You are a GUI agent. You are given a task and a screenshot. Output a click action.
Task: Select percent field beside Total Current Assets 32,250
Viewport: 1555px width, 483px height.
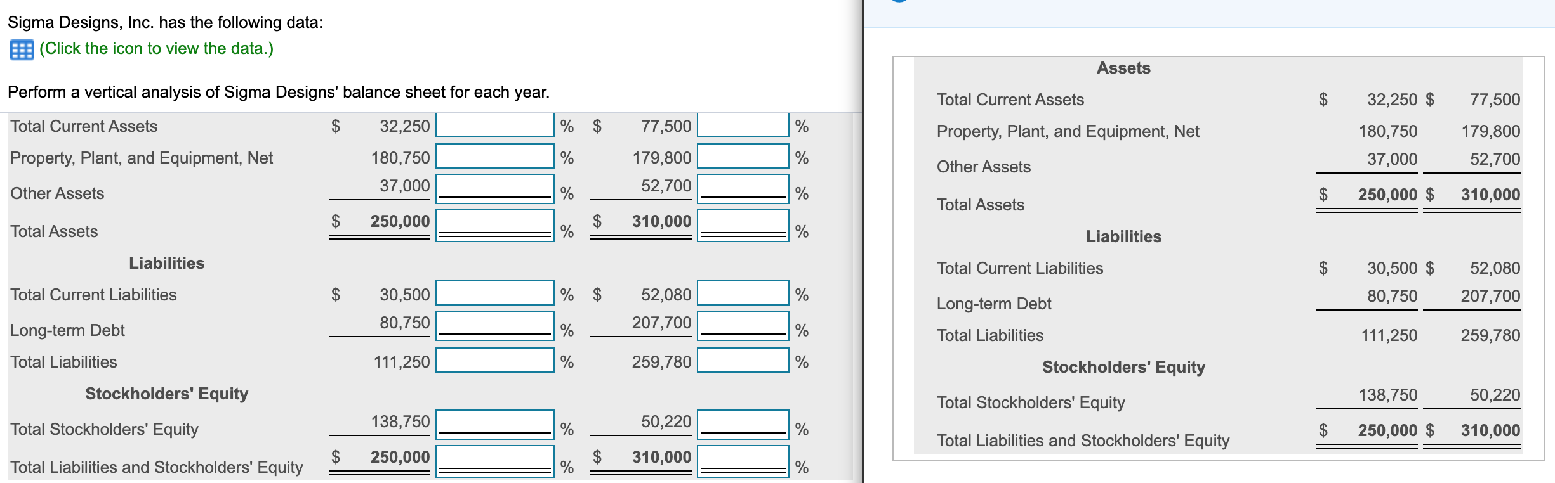point(495,125)
